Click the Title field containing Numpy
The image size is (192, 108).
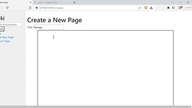(x=49, y=27)
